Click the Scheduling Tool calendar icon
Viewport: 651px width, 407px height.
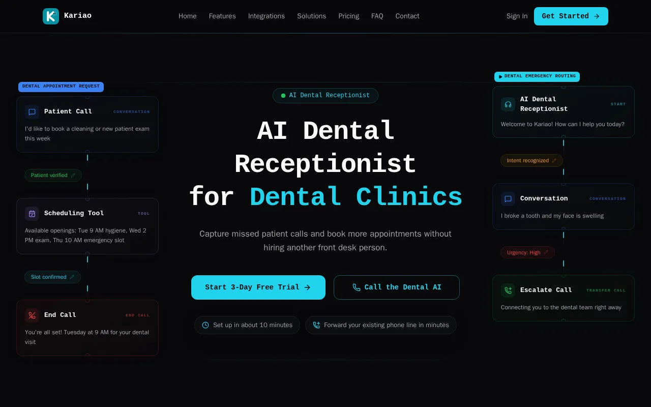pyautogui.click(x=32, y=214)
